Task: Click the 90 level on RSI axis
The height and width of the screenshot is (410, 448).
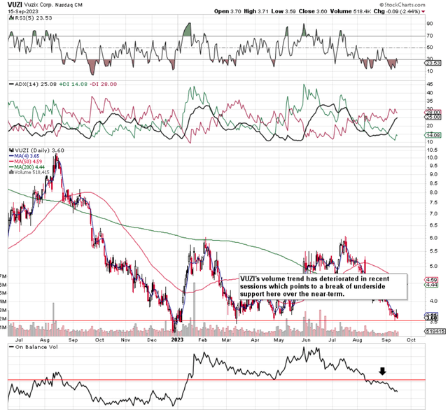Action: click(430, 23)
